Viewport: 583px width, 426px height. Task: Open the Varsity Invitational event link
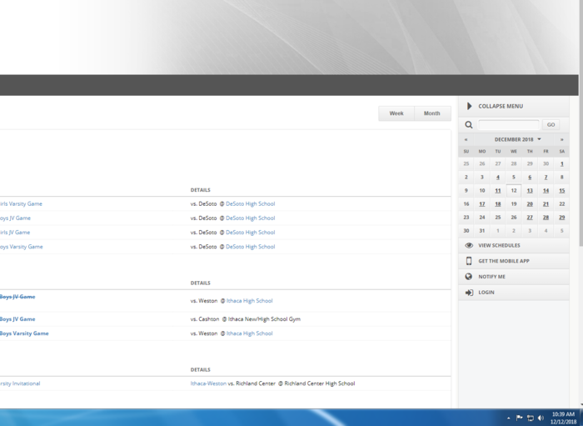20,383
